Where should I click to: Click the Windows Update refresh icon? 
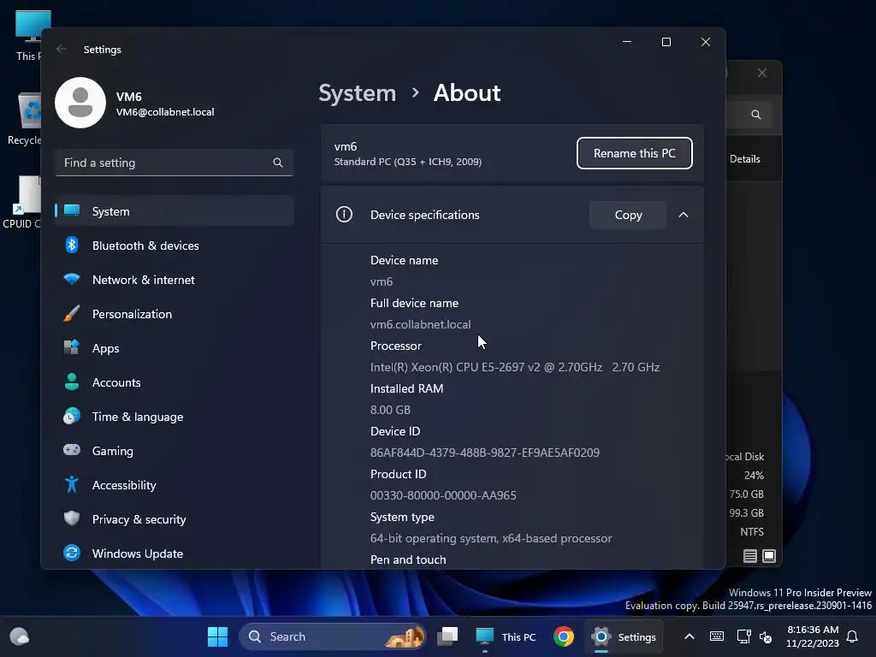point(72,553)
